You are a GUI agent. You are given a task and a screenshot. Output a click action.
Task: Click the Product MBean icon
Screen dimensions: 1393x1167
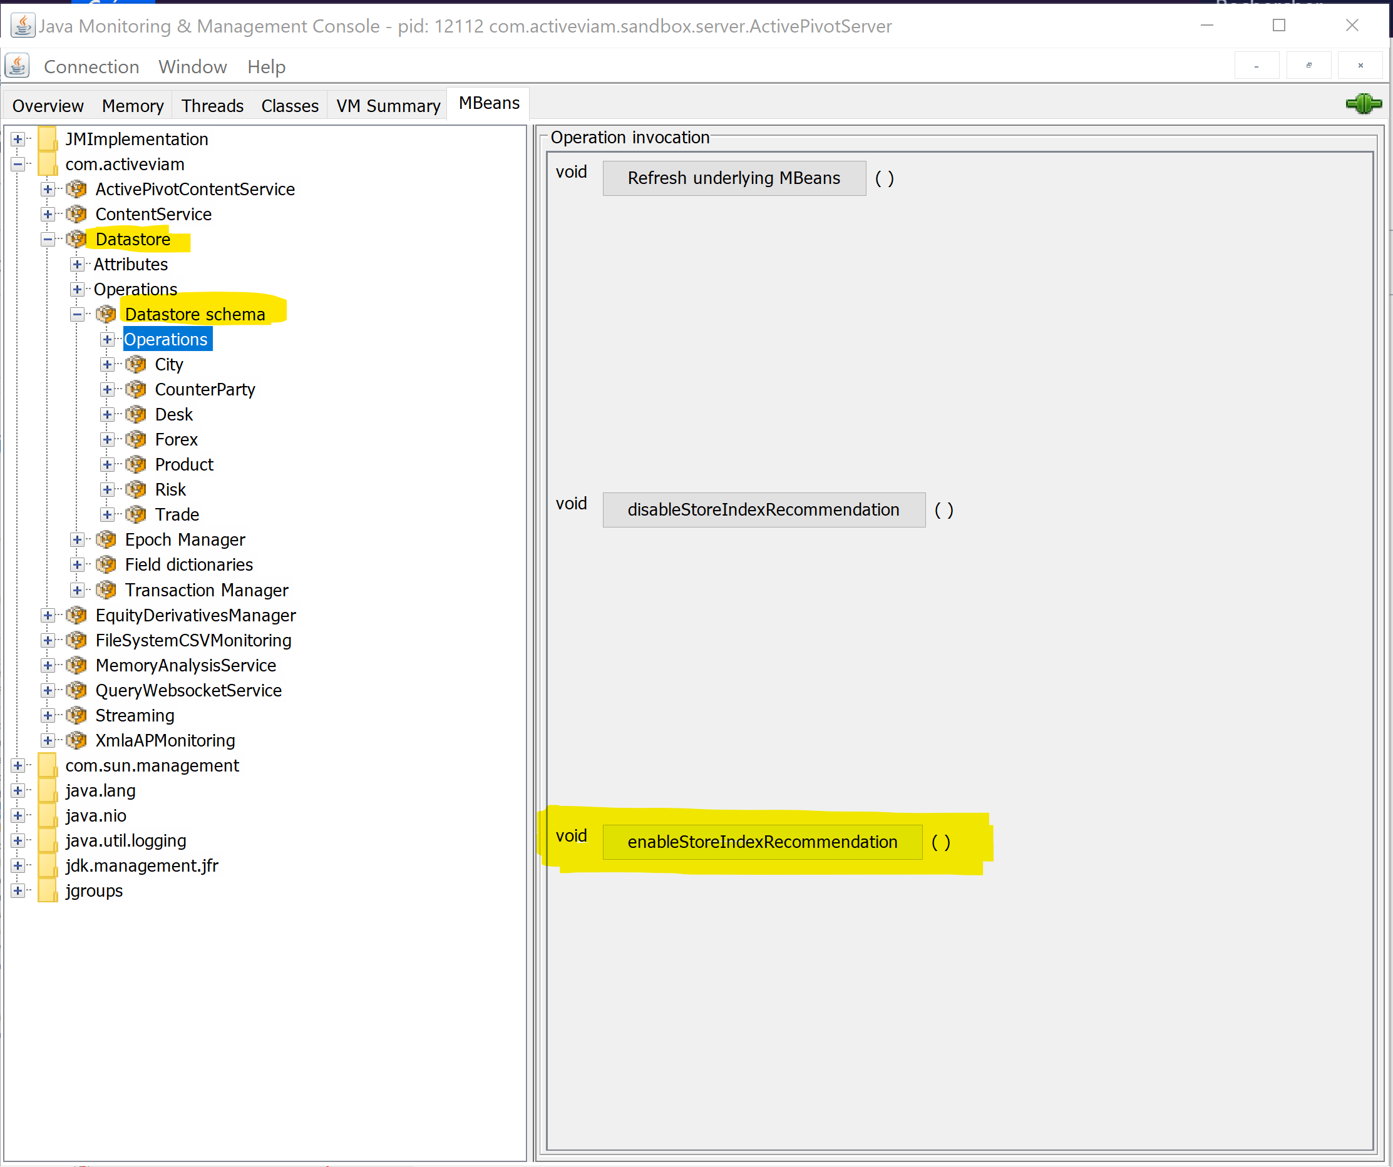[x=135, y=464]
